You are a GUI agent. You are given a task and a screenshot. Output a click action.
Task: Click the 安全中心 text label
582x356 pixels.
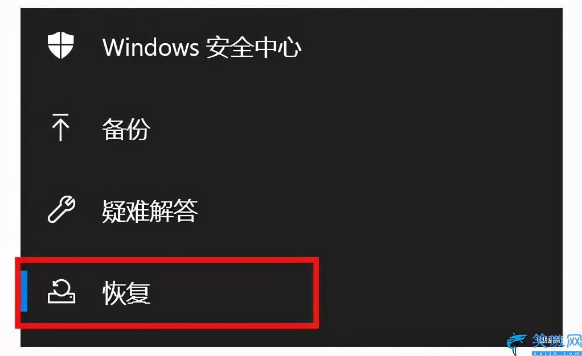(253, 47)
